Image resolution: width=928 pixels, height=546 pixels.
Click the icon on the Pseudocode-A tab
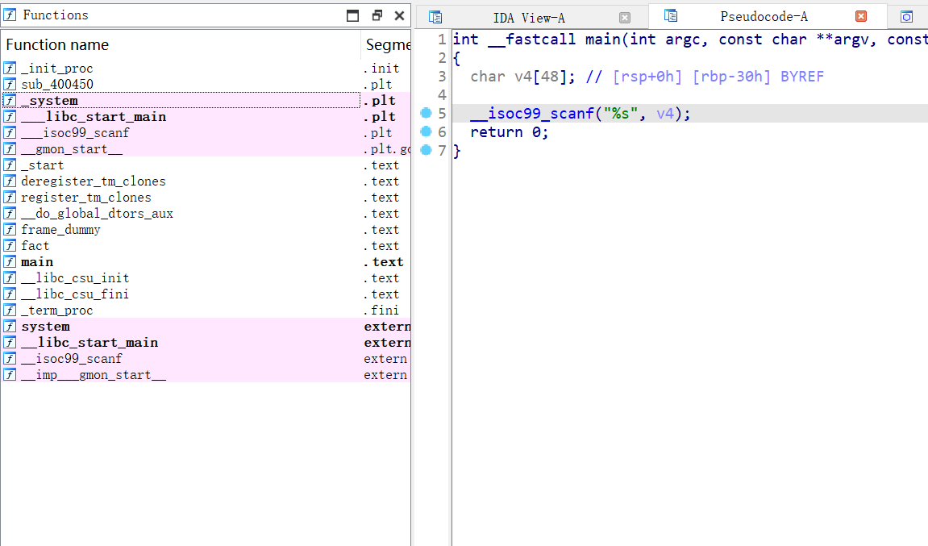671,16
